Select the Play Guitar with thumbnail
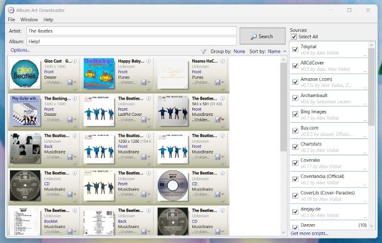The height and width of the screenshot is (243, 382). pos(25,111)
